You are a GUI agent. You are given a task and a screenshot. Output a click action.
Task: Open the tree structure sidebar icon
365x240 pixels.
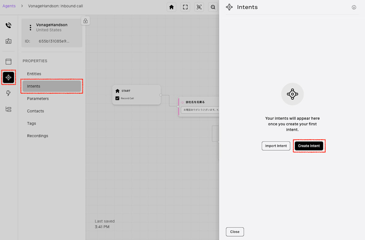point(9,109)
